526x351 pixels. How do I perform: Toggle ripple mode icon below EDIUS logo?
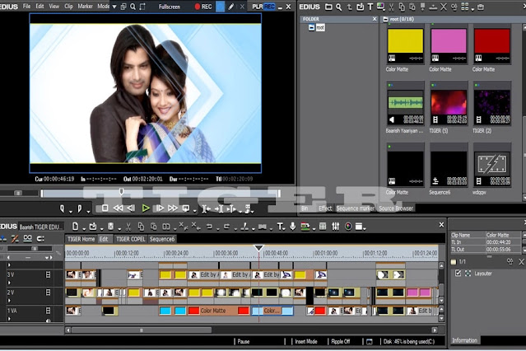click(15, 239)
